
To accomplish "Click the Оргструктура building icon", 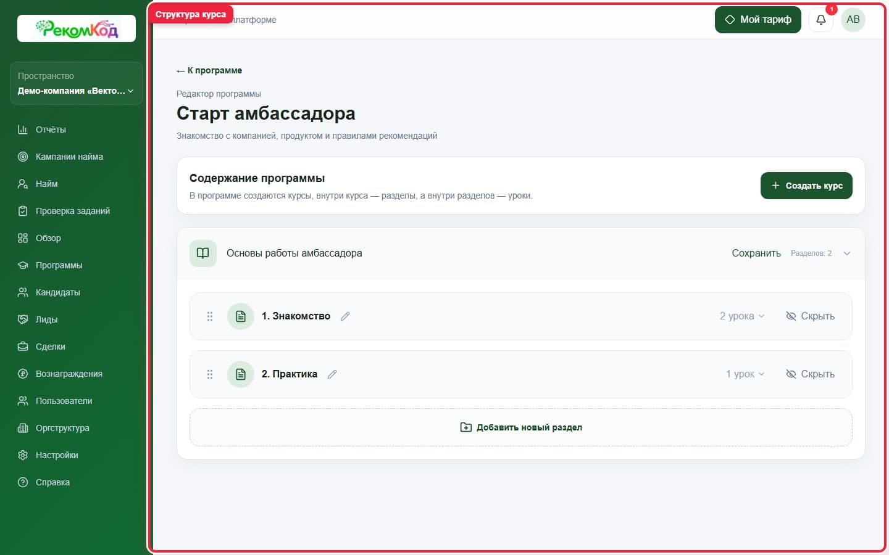I will coord(23,428).
